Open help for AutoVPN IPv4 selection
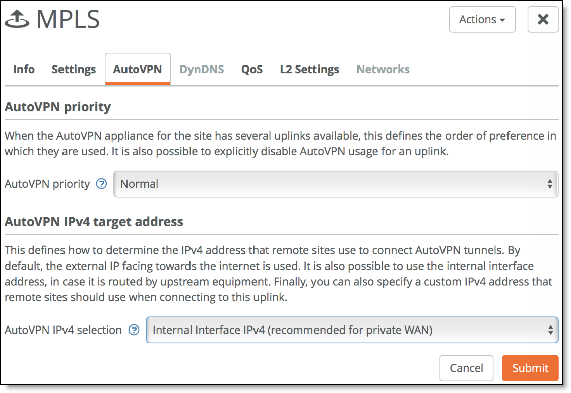This screenshot has width=571, height=393. point(134,330)
